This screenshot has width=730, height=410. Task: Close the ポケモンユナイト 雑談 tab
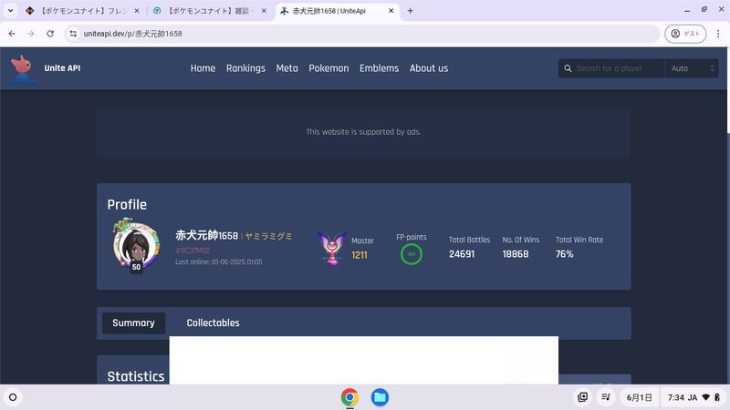tap(264, 11)
